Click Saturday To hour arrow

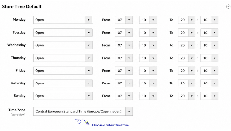click(192, 83)
